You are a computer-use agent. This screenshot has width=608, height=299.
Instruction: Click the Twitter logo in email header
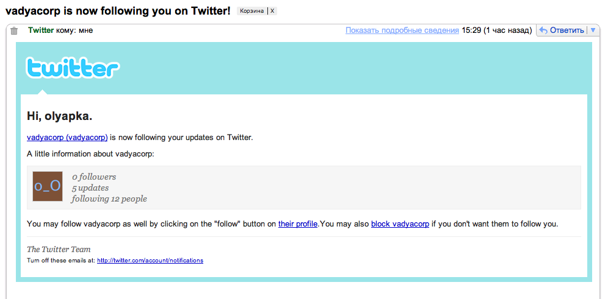73,68
